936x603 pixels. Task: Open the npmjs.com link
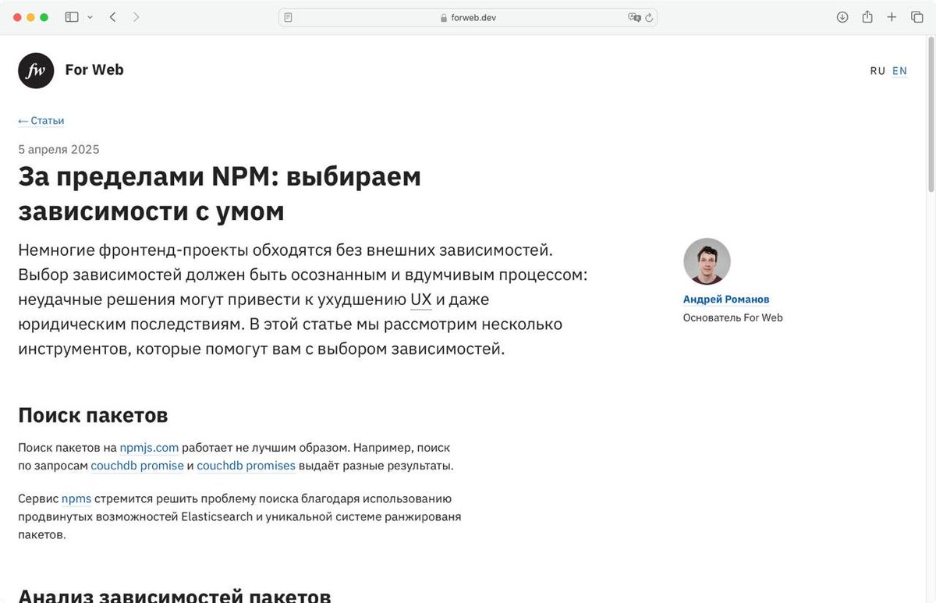click(149, 448)
